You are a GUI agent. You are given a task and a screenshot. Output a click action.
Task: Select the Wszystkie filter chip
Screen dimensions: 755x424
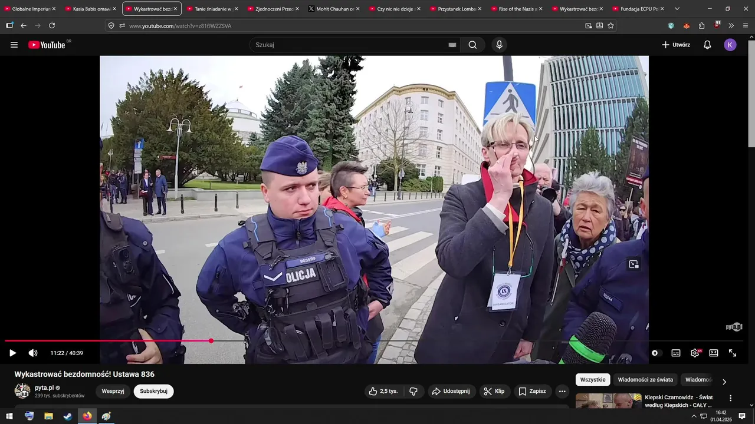(593, 380)
